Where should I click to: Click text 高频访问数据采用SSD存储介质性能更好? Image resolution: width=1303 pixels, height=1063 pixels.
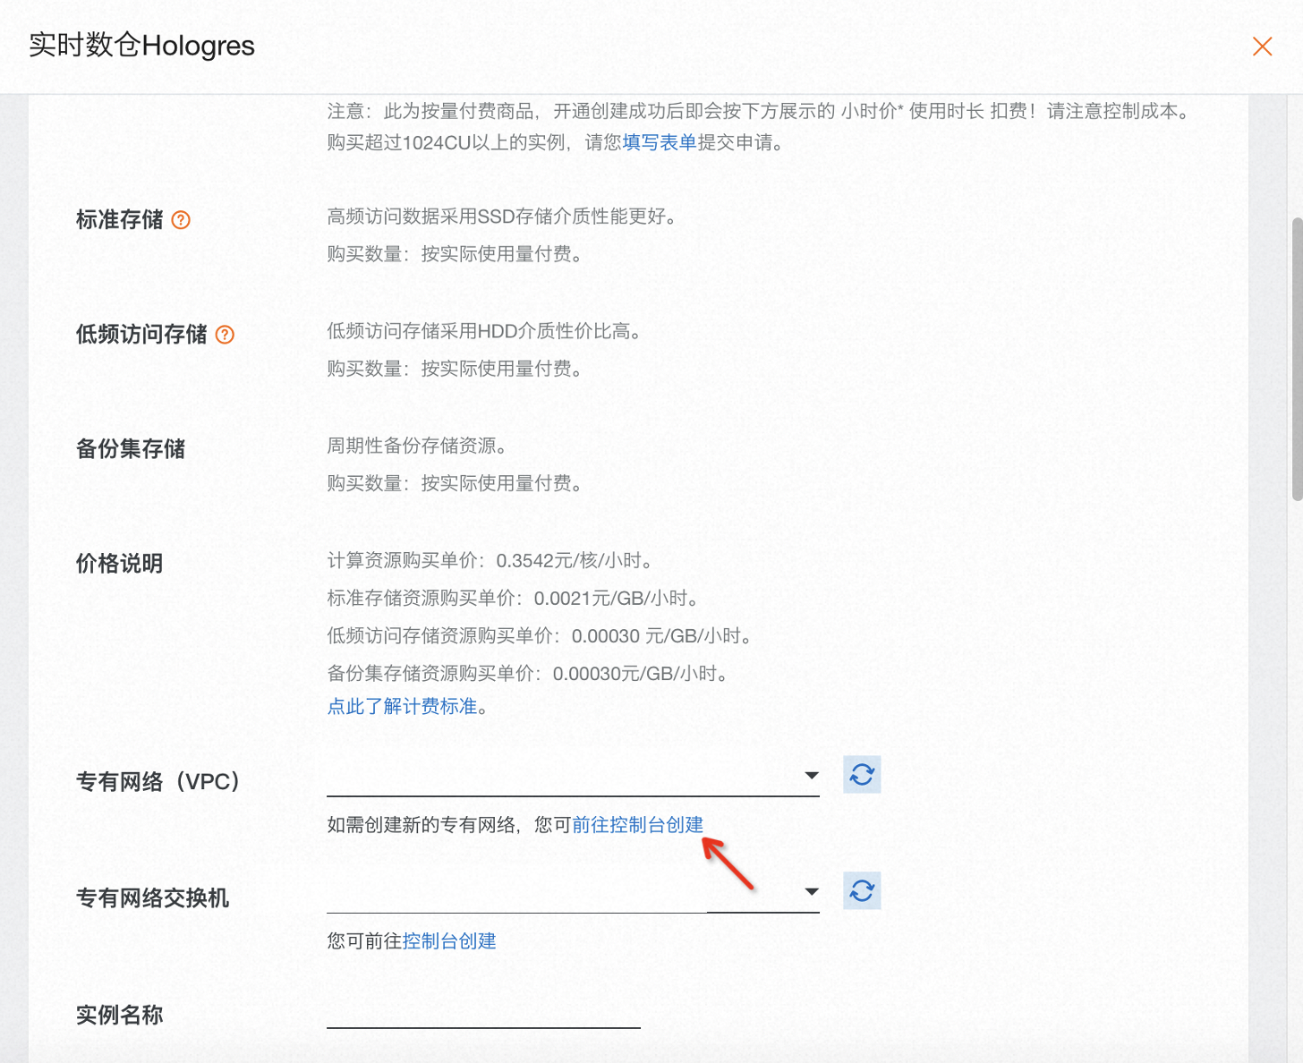(x=501, y=217)
